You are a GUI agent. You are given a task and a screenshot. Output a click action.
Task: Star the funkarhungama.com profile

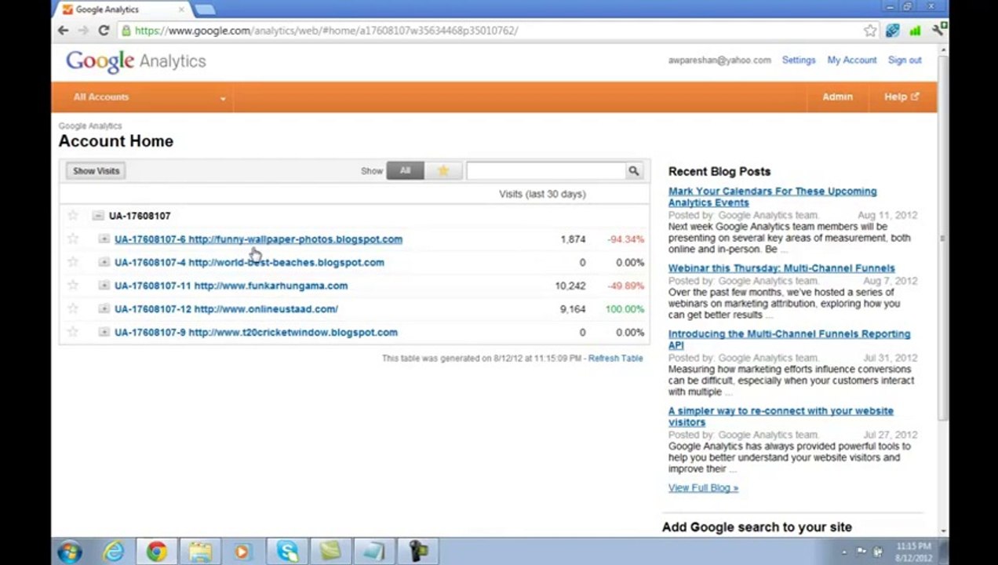coord(73,285)
